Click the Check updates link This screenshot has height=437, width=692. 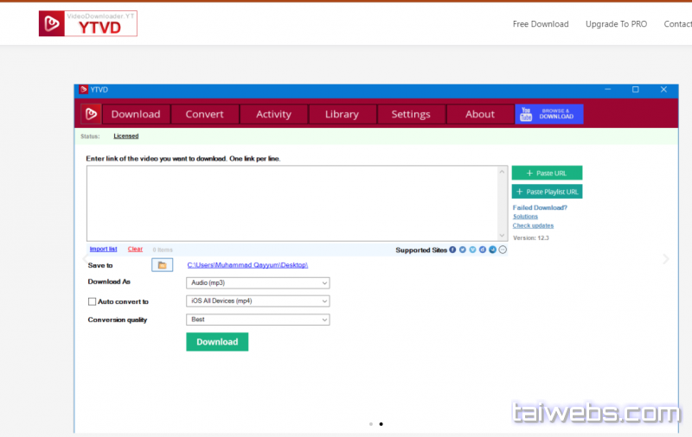(533, 225)
